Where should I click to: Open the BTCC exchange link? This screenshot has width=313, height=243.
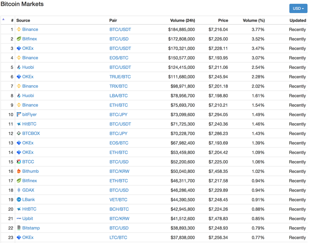click(x=28, y=162)
